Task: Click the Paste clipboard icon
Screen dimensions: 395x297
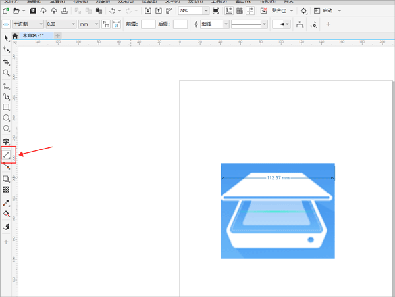Action: (99, 11)
